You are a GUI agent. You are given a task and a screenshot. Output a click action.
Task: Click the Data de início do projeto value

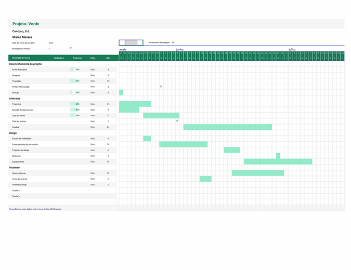(x=51, y=43)
